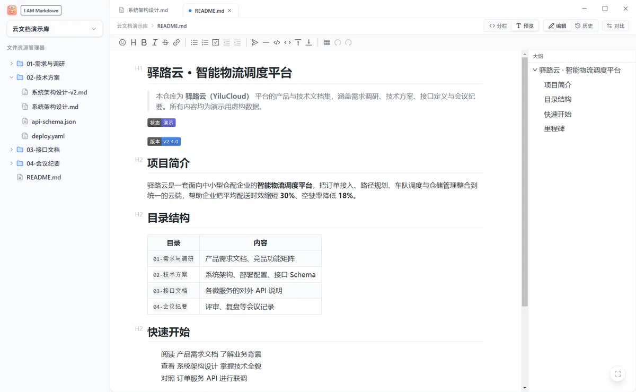
Task: Insert an unordered bullet list
Action: pyautogui.click(x=194, y=42)
